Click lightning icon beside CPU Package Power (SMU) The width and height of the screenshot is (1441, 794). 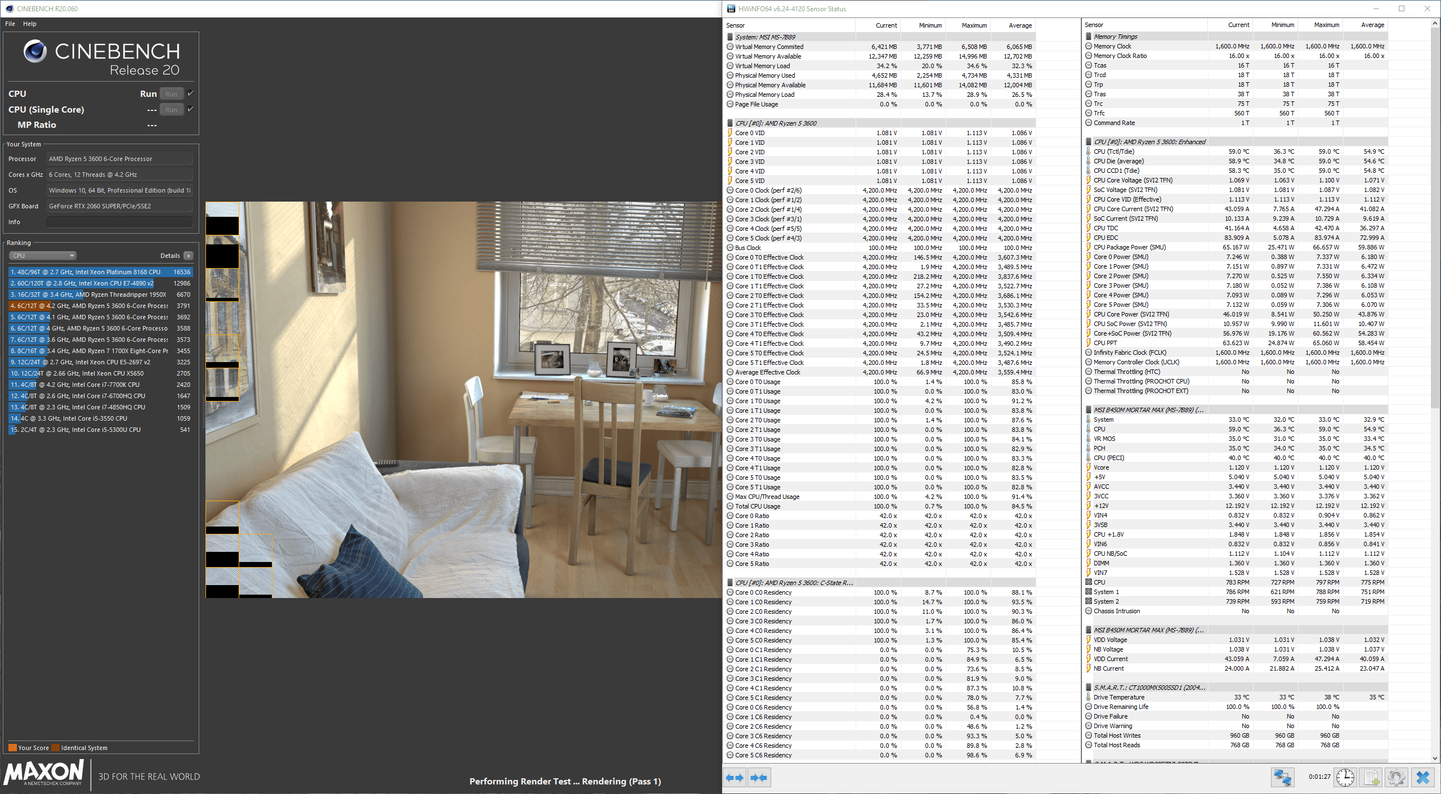[x=1089, y=247]
